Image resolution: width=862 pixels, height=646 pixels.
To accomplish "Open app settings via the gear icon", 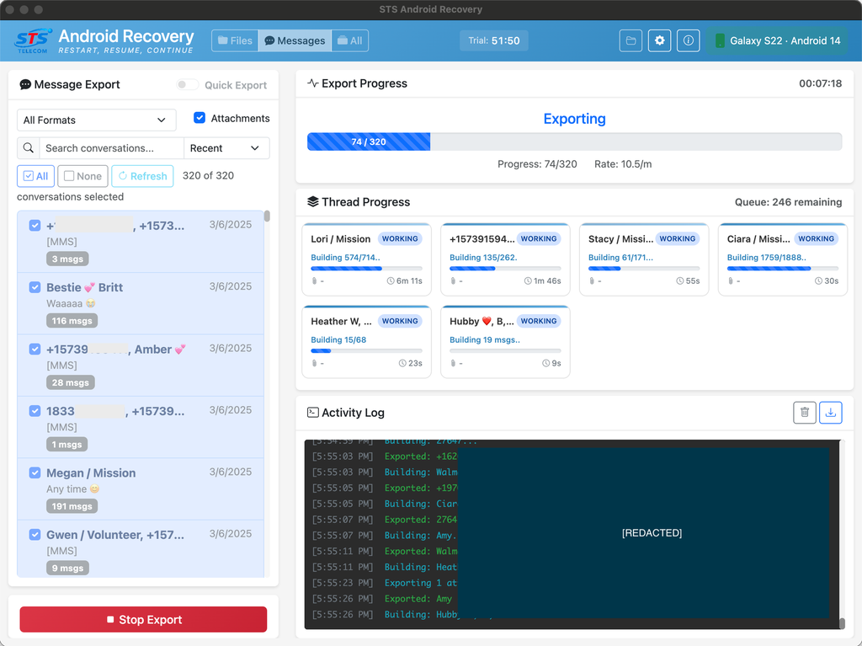I will tap(659, 40).
